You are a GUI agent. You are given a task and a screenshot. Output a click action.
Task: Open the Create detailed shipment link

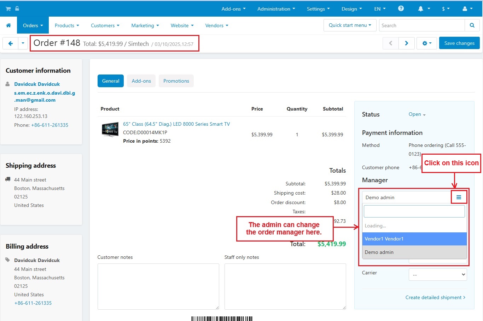435,297
